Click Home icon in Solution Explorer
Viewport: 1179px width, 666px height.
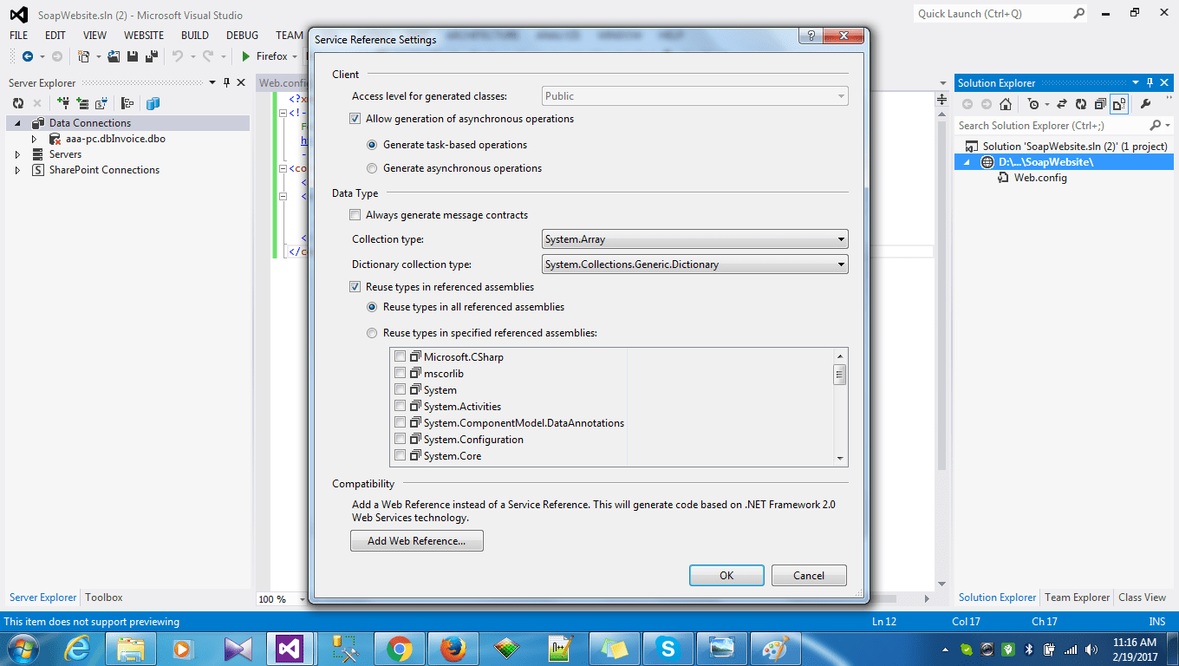coord(1005,104)
